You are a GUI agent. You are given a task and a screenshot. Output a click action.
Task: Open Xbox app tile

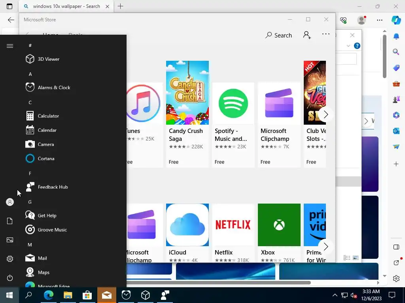pos(279,233)
